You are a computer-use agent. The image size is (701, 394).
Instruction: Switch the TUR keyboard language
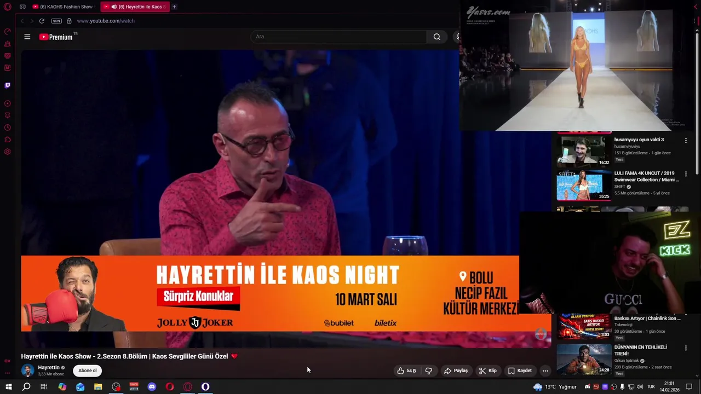coord(651,387)
